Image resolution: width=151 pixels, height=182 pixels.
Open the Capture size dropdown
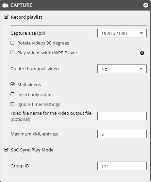click(122, 33)
